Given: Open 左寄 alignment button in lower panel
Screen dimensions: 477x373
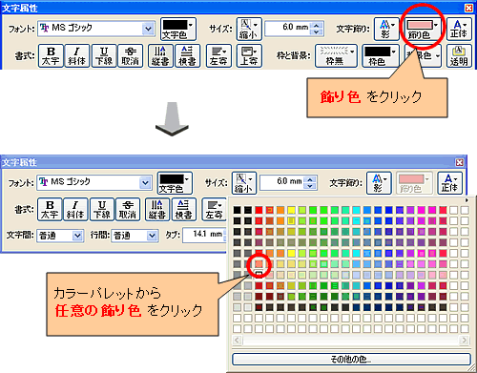Looking at the screenshot, I should (x=215, y=210).
